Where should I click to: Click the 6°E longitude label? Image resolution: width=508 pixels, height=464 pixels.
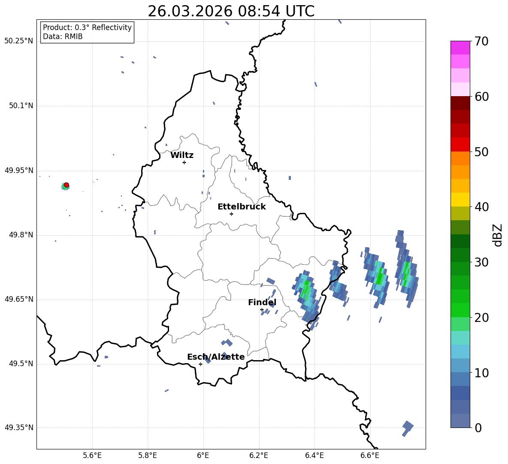coord(203,455)
